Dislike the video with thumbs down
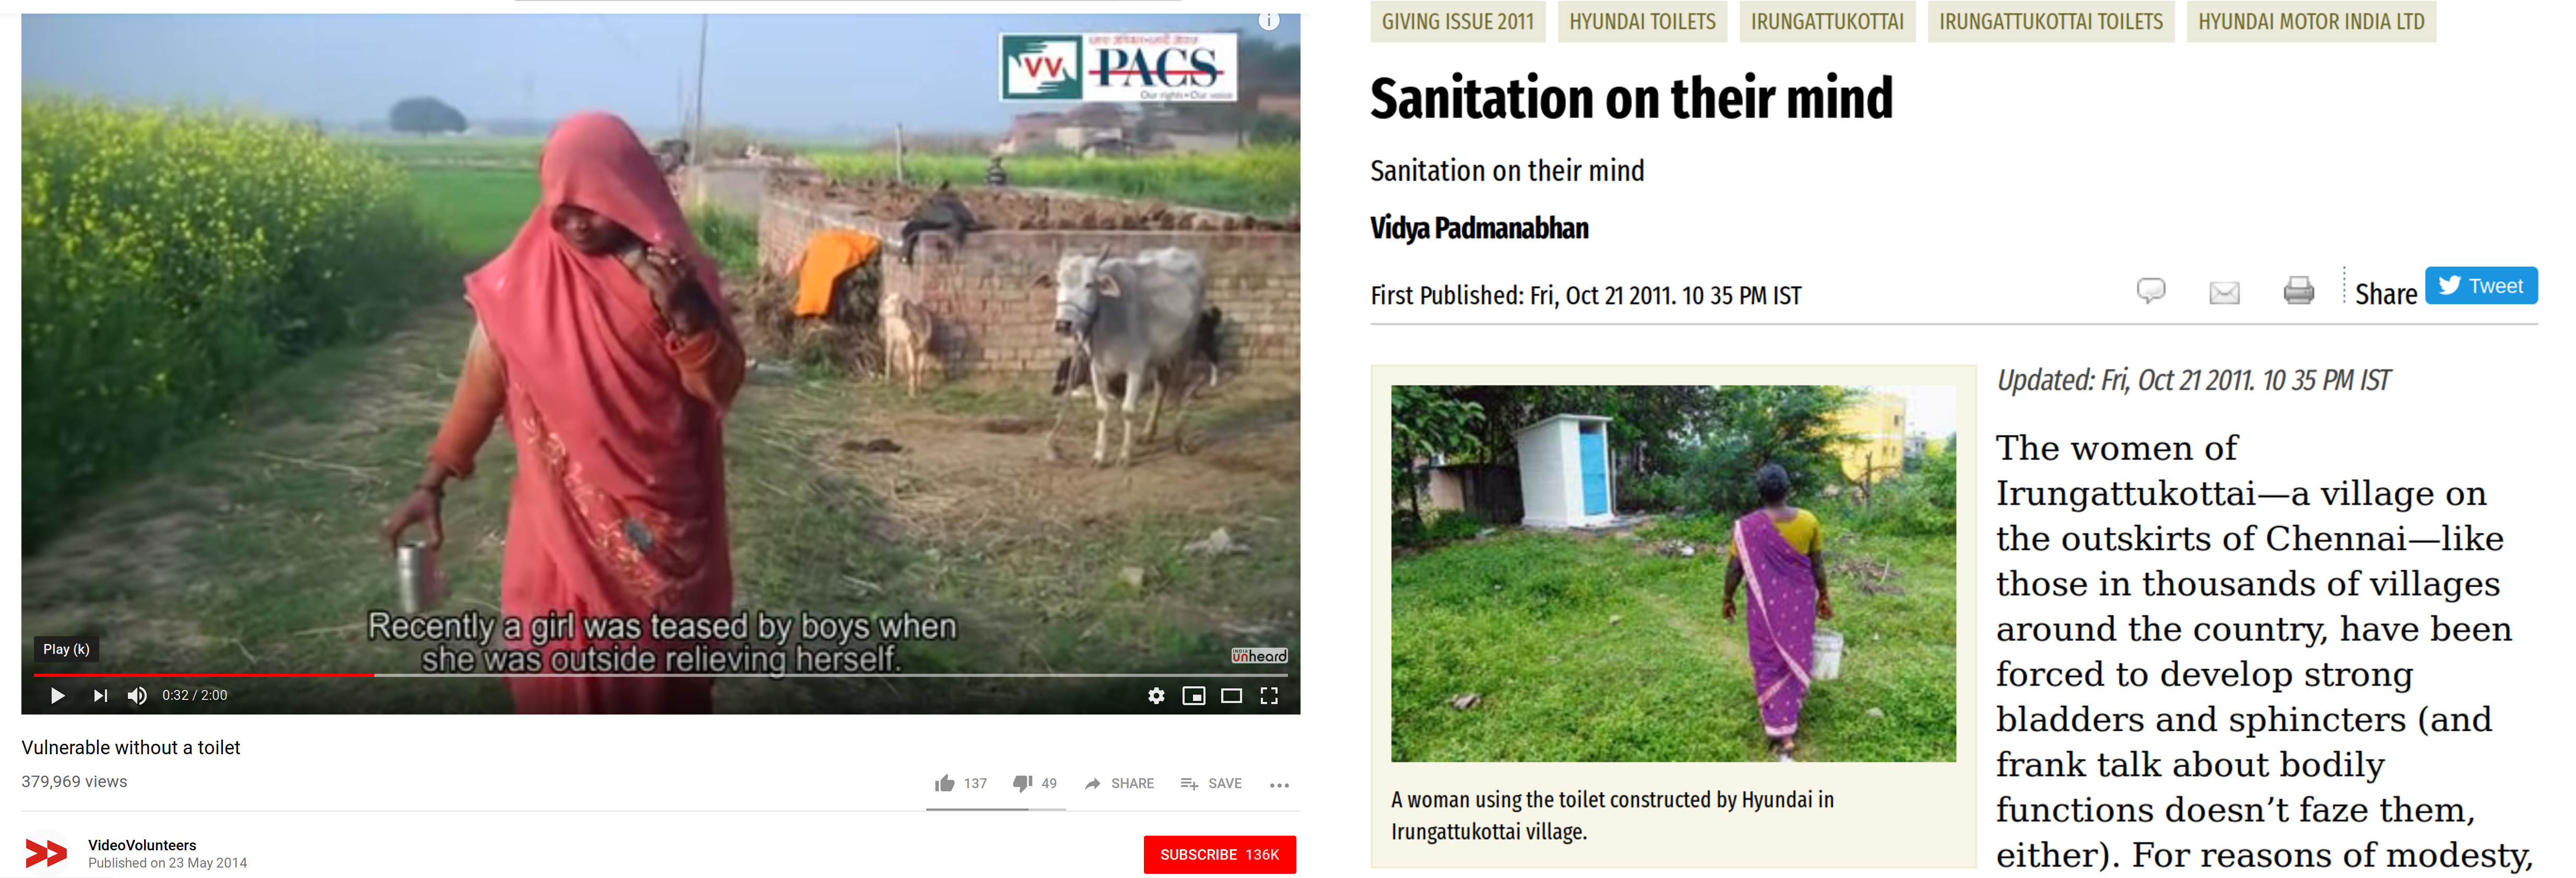Viewport: 2576px width, 878px height. coord(1035,783)
